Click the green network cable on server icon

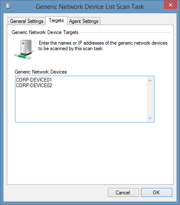tap(23, 56)
